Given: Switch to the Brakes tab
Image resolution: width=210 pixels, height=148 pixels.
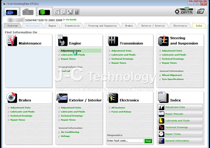Looking at the screenshot, I should coord(129,25).
